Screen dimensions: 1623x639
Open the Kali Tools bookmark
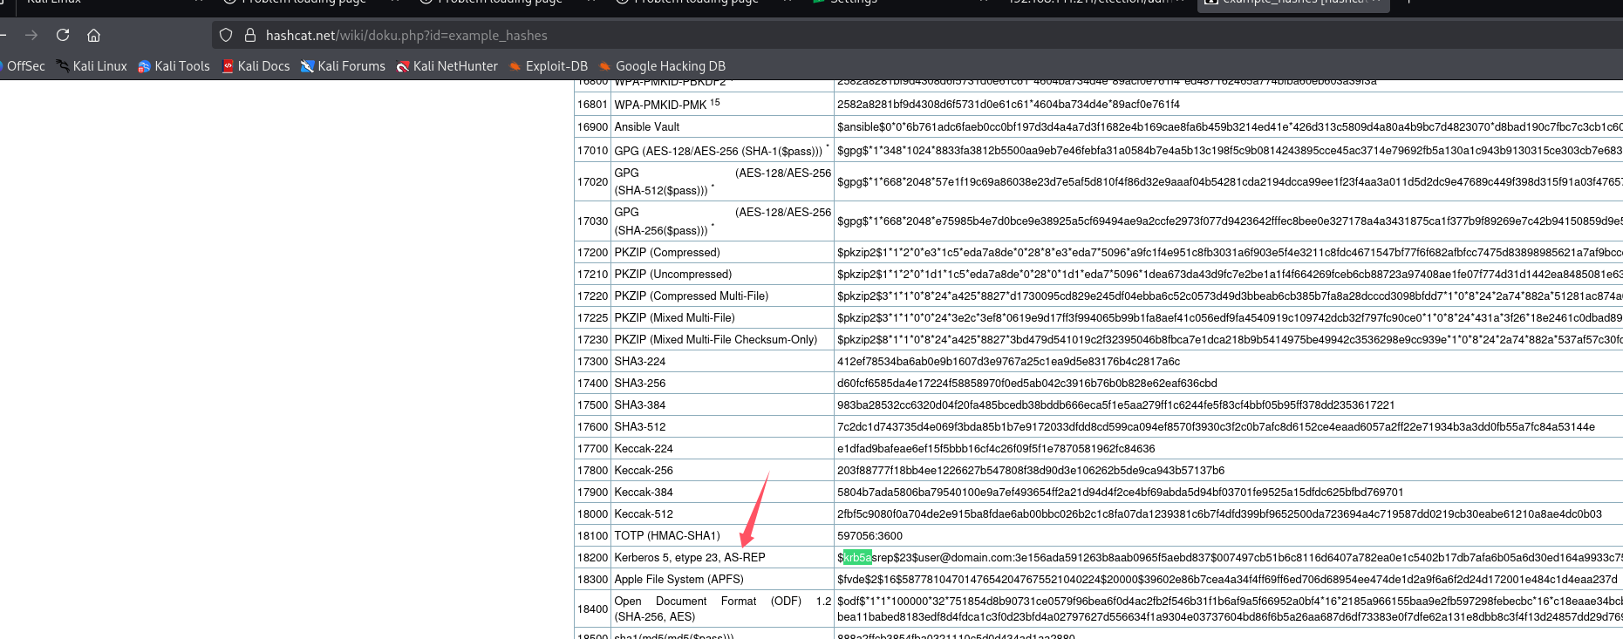(174, 66)
